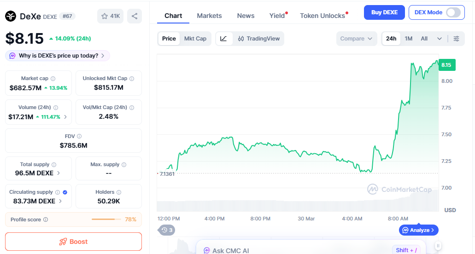Screen dimensions: 475x254
Task: Open the Yield tab
Action: [x=277, y=16]
